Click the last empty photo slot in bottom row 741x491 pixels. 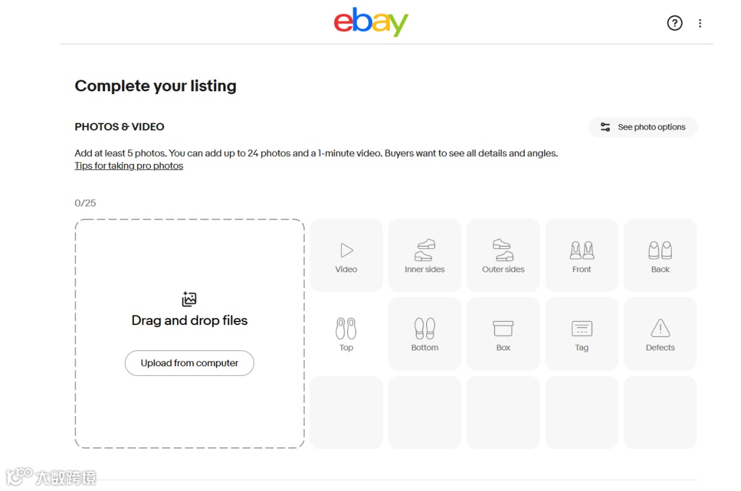click(x=660, y=412)
